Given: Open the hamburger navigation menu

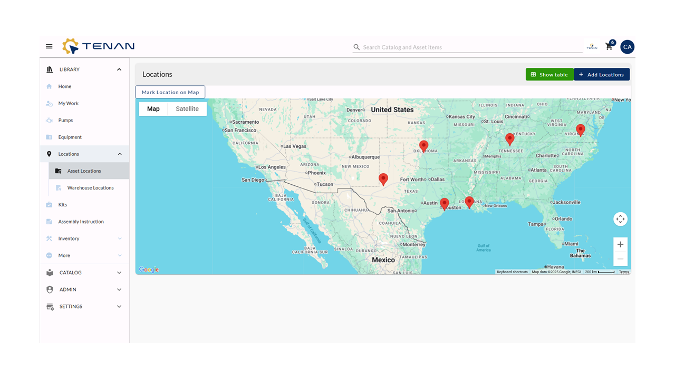Looking at the screenshot, I should point(49,46).
